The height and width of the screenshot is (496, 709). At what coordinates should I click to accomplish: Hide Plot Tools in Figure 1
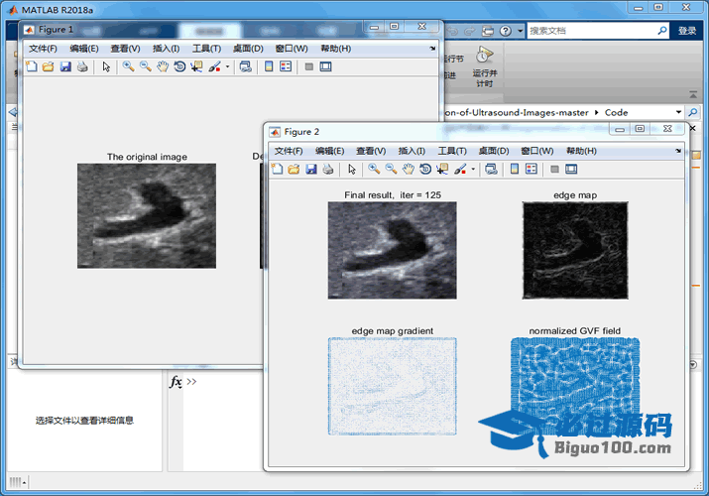pos(308,66)
